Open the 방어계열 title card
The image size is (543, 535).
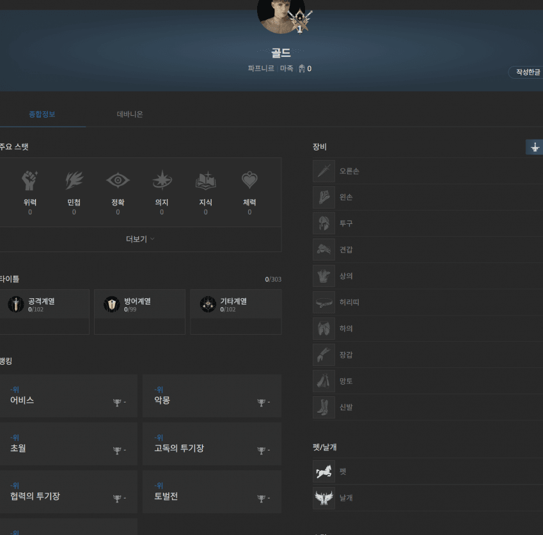139,311
